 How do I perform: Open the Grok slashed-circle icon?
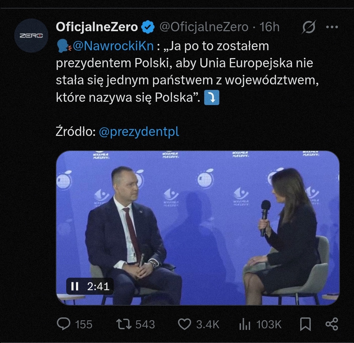[x=309, y=27]
